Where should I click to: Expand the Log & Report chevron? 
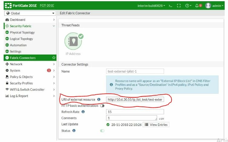pos(54,96)
